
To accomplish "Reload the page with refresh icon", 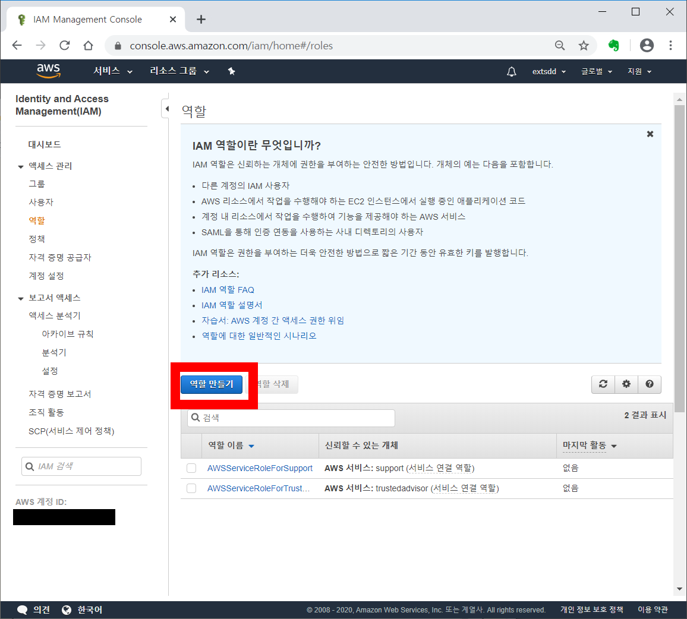I will pos(65,46).
